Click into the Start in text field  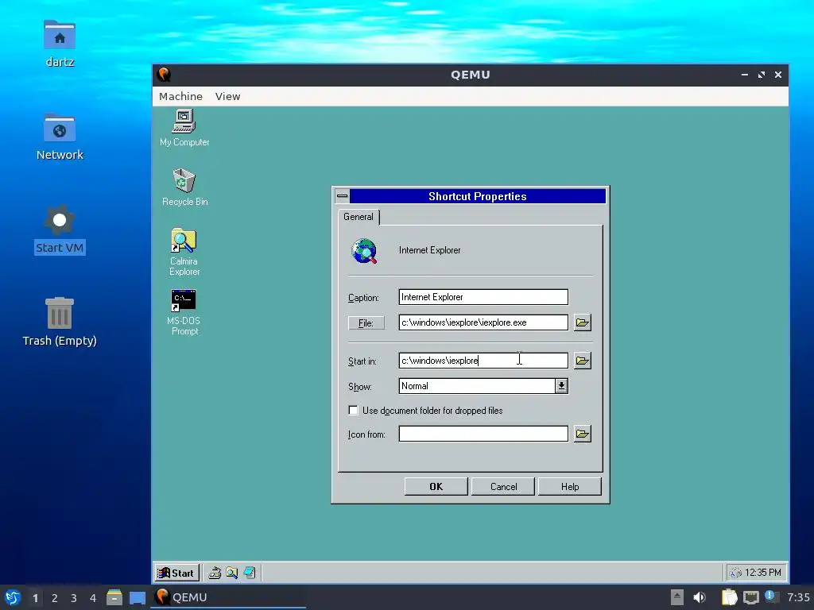tap(483, 361)
